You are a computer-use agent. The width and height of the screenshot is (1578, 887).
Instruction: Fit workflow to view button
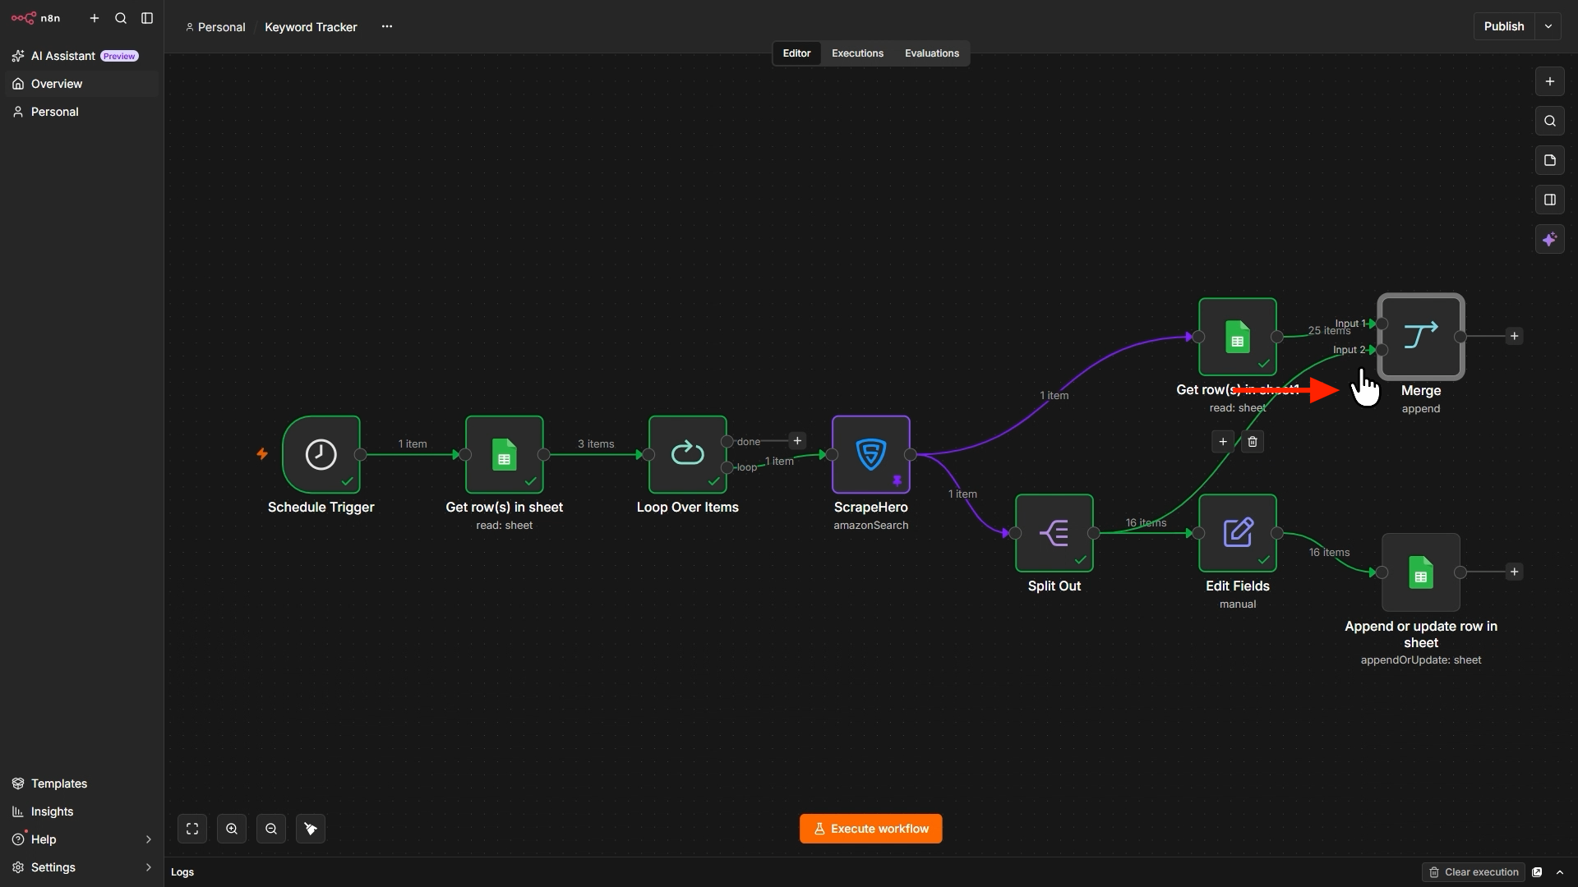coord(192,829)
